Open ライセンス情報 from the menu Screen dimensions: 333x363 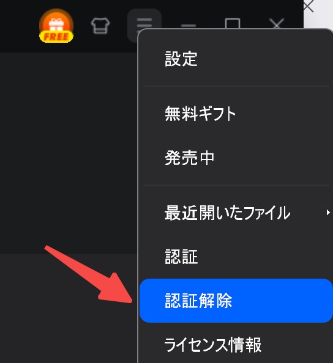[236, 345]
